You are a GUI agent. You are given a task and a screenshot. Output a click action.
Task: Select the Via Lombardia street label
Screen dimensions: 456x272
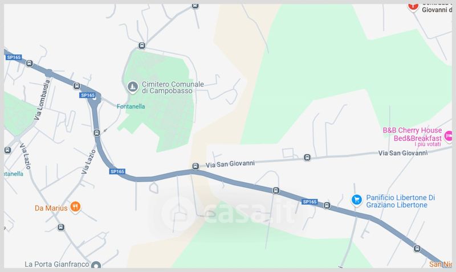tap(42, 100)
